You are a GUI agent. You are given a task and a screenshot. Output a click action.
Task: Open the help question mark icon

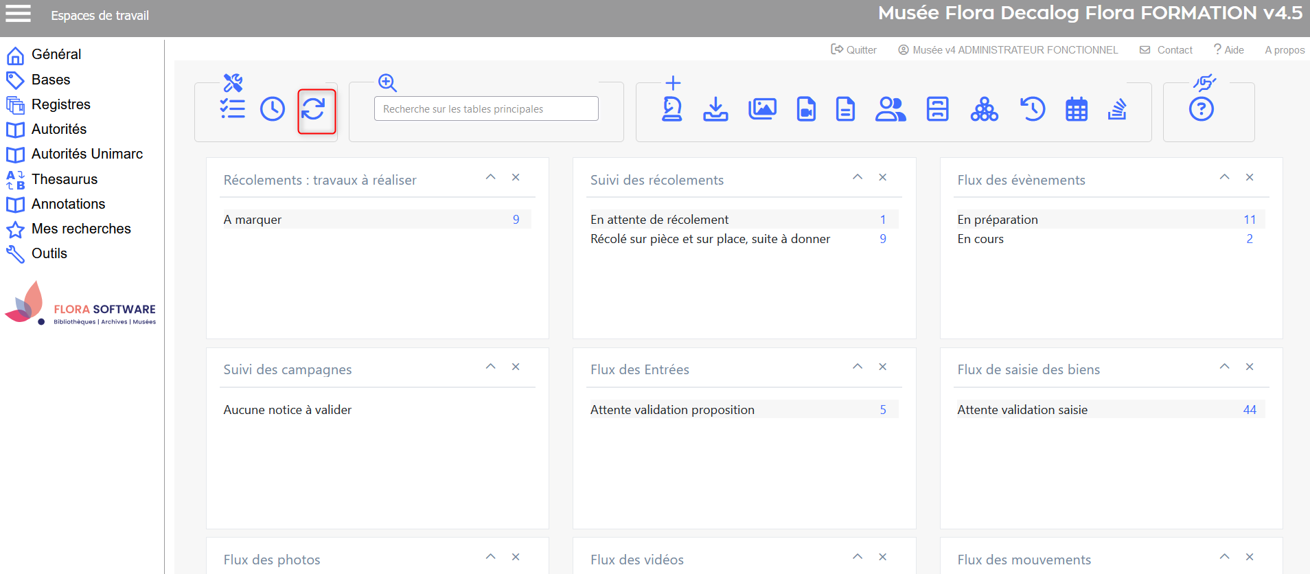pos(1201,109)
